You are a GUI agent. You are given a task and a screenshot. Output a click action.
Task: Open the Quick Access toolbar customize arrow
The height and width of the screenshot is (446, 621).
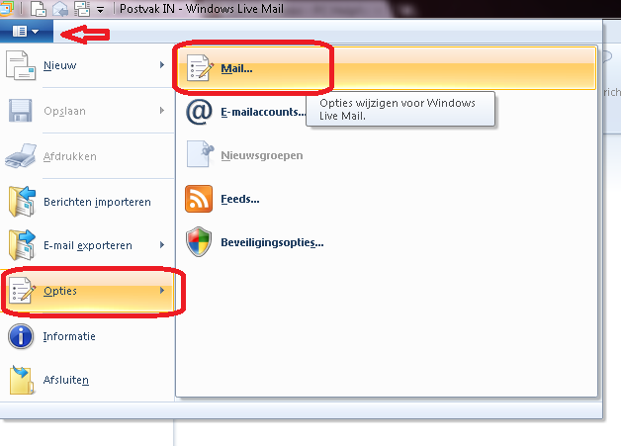(x=101, y=10)
